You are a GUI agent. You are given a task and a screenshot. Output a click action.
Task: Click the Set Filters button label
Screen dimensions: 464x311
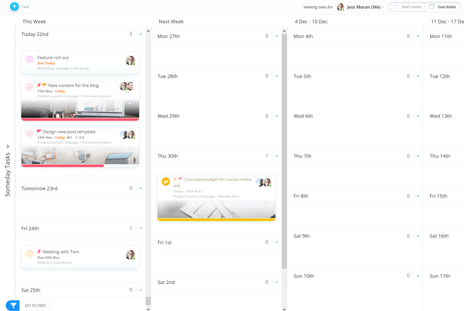[35, 305]
